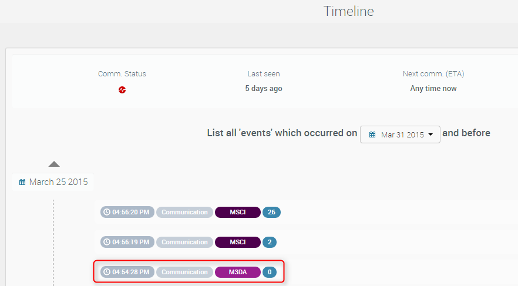The width and height of the screenshot is (518, 286).
Task: Click Communication tag on the 04:56:20 PM event
Action: coord(184,212)
